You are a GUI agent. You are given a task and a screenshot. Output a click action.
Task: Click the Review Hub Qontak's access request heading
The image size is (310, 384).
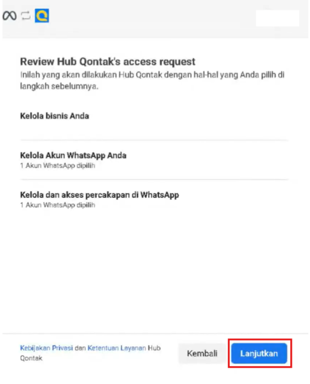108,62
